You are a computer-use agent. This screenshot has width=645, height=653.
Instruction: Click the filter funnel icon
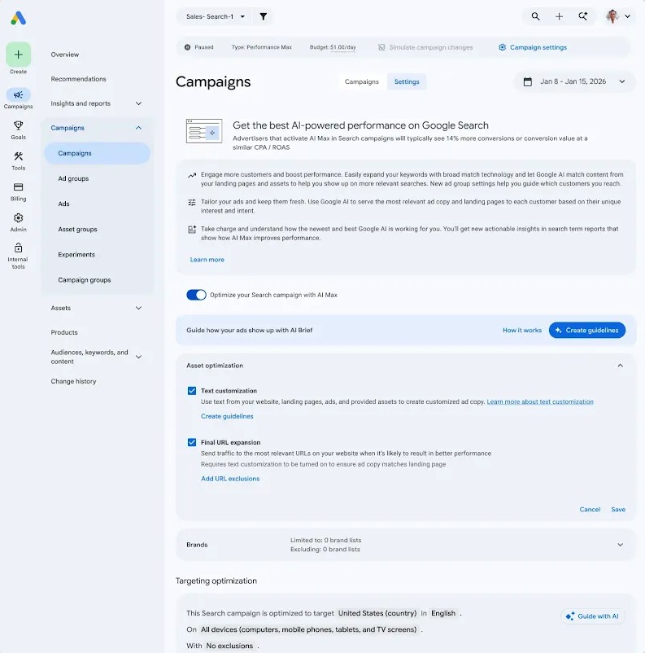264,16
